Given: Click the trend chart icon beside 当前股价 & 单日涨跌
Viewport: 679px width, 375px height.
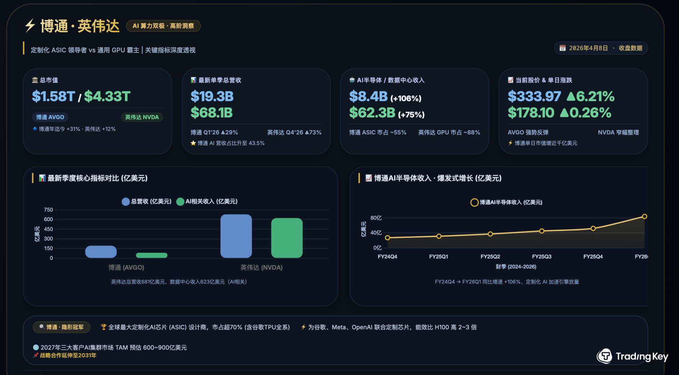Looking at the screenshot, I should pyautogui.click(x=511, y=80).
